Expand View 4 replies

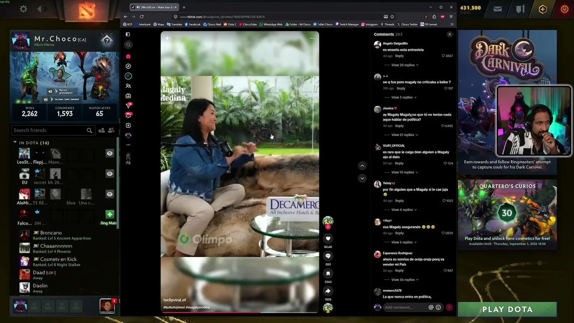404,210
